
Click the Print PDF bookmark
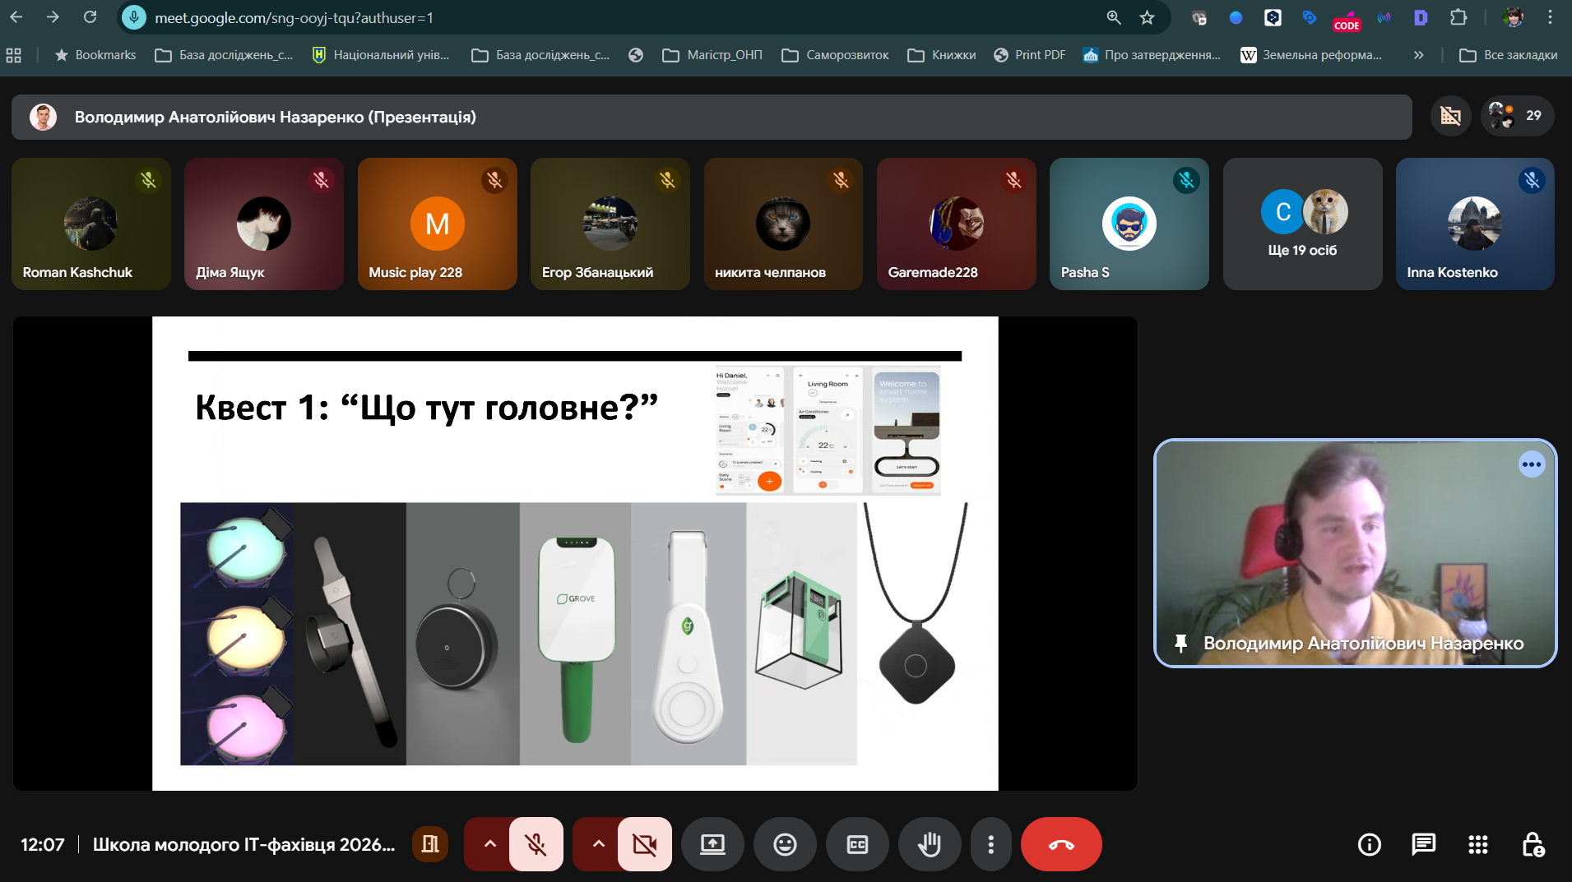1030,55
